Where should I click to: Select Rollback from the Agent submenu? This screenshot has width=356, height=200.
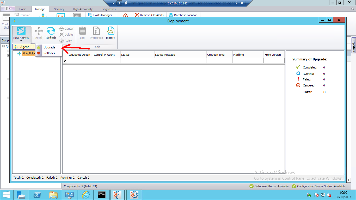click(49, 53)
